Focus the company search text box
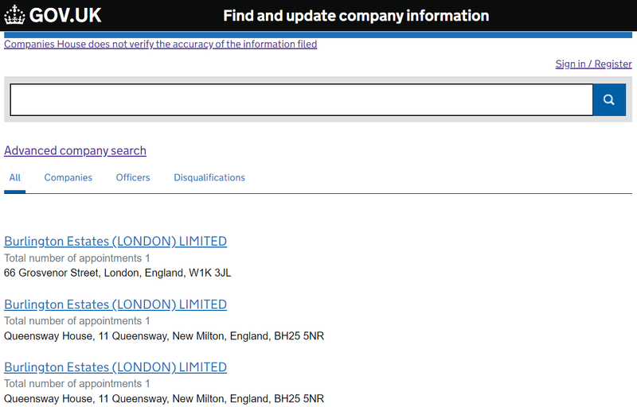 (x=302, y=99)
